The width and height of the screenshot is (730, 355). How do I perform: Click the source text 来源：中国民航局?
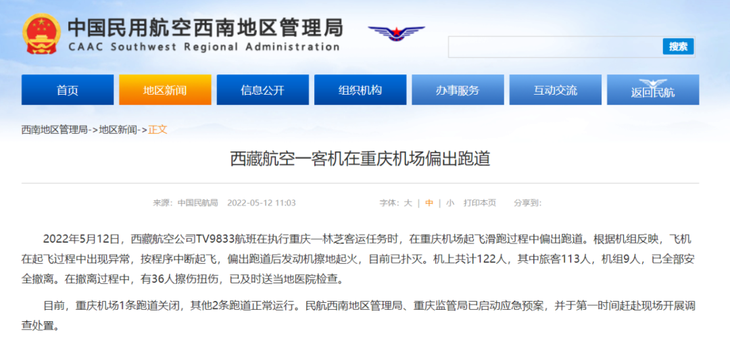pyautogui.click(x=185, y=203)
